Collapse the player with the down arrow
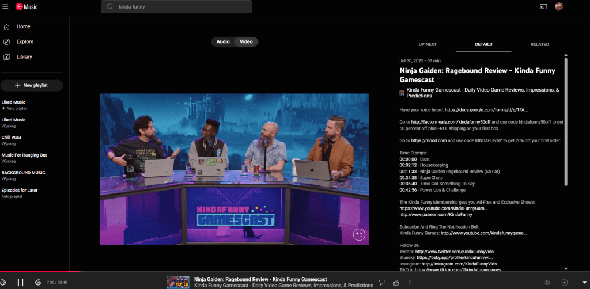The width and height of the screenshot is (590, 289). [x=584, y=282]
